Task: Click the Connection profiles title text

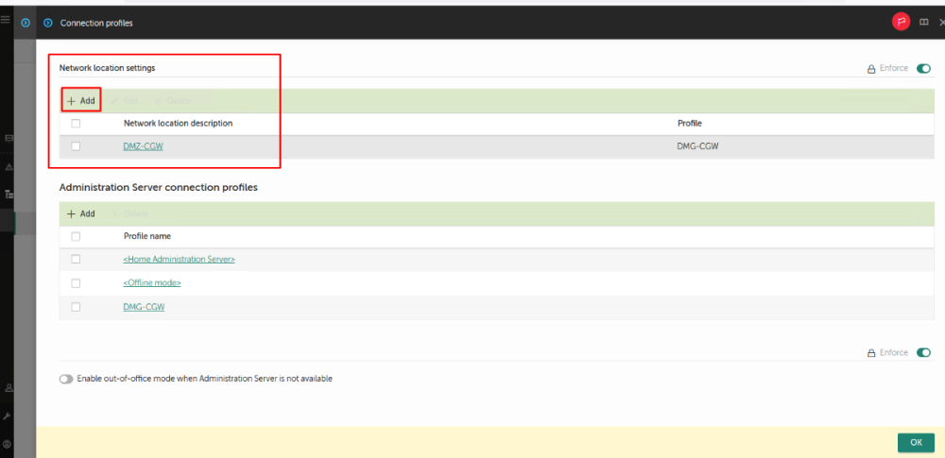Action: click(96, 23)
